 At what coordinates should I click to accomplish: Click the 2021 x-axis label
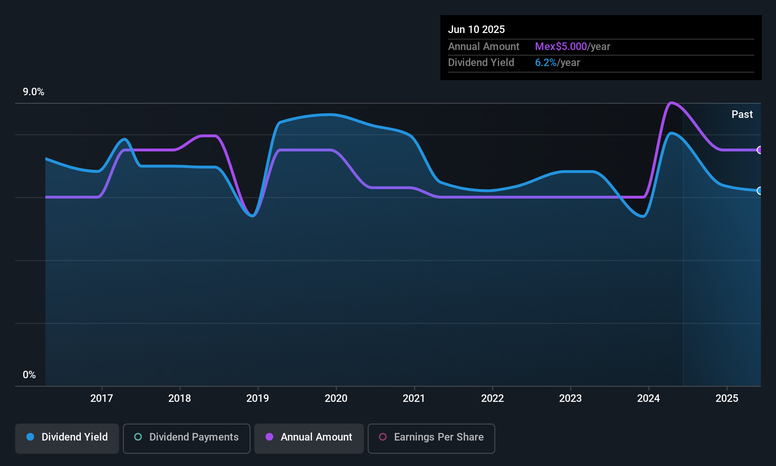point(414,398)
